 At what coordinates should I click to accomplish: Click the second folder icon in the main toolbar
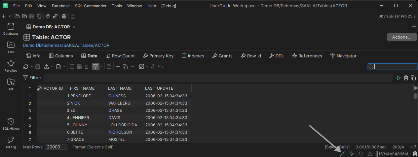coord(24,16)
